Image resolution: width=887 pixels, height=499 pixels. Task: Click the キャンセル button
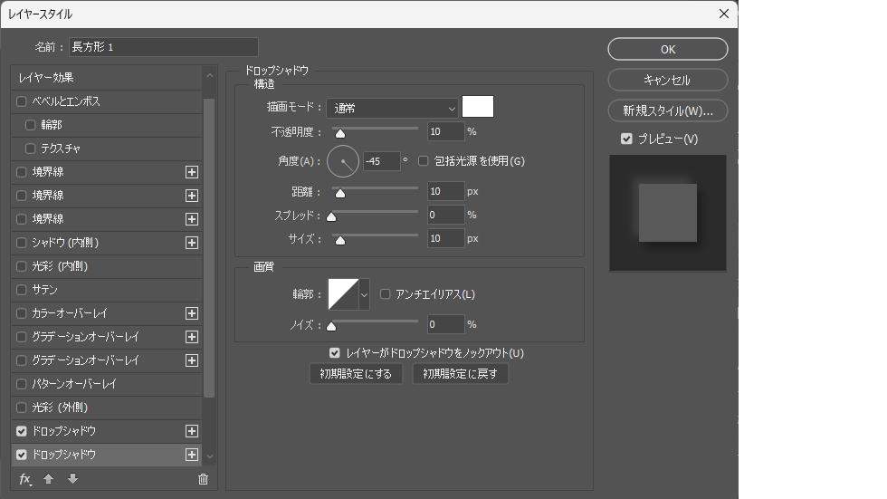(x=668, y=80)
